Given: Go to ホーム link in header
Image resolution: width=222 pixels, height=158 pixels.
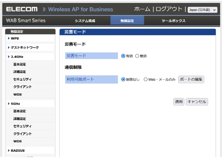Looking at the screenshot, I should point(142,9).
